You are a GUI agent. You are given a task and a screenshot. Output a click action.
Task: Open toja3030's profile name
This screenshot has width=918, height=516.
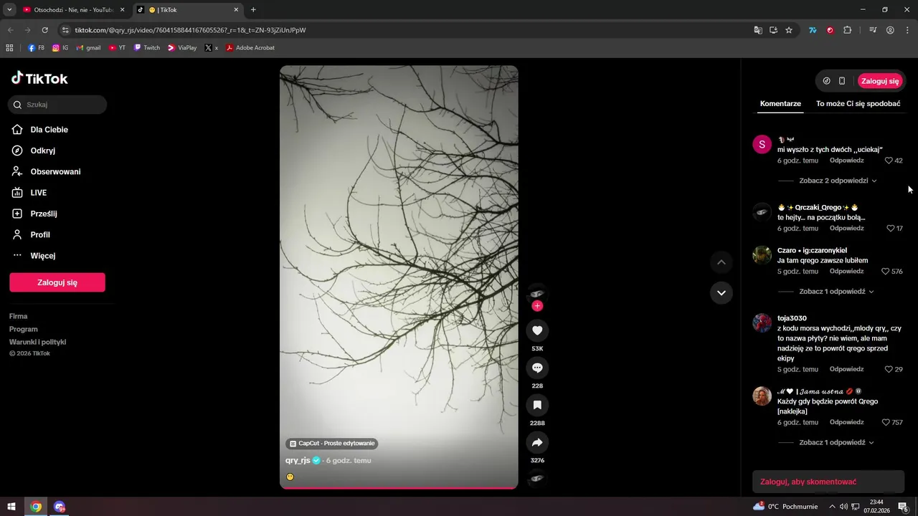792,318
